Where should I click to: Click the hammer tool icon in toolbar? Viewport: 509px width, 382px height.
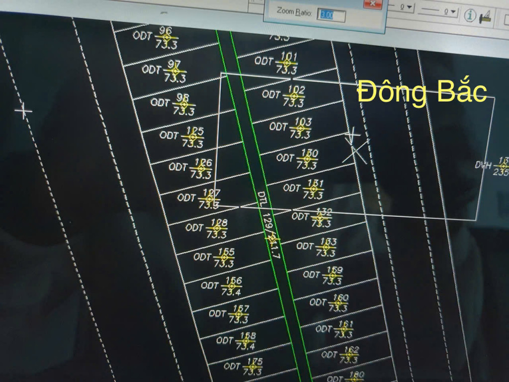coord(486,16)
